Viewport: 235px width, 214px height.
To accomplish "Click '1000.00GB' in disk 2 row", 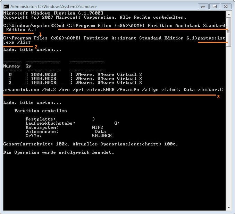I will click(x=43, y=83).
